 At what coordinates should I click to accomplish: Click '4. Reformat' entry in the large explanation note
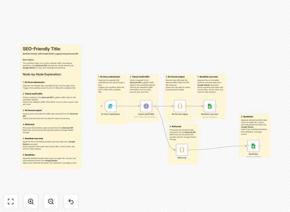[x=28, y=124]
